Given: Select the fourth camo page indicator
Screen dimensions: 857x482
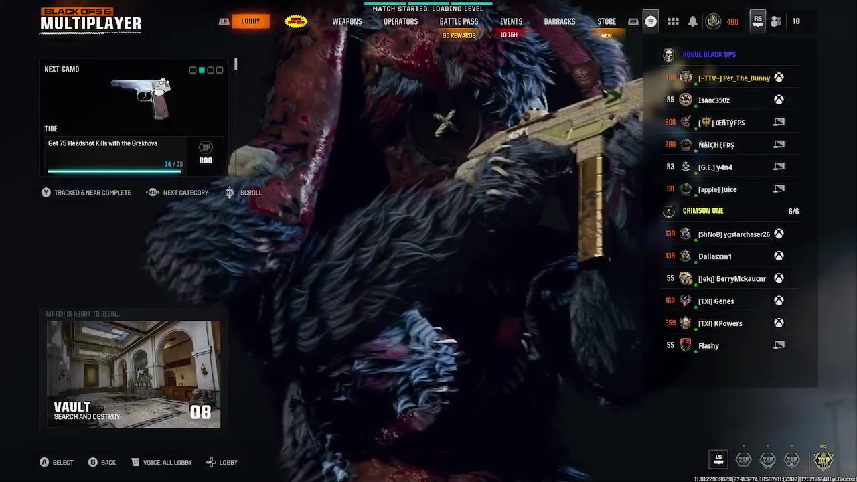Looking at the screenshot, I should tap(219, 70).
